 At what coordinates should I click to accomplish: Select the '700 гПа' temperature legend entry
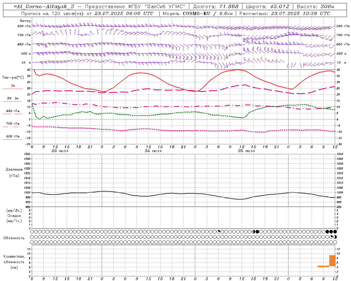coord(13,124)
